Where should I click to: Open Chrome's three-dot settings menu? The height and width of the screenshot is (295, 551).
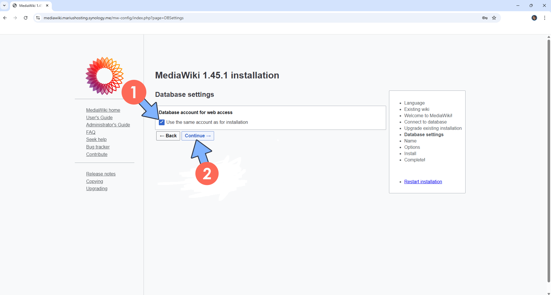(544, 18)
